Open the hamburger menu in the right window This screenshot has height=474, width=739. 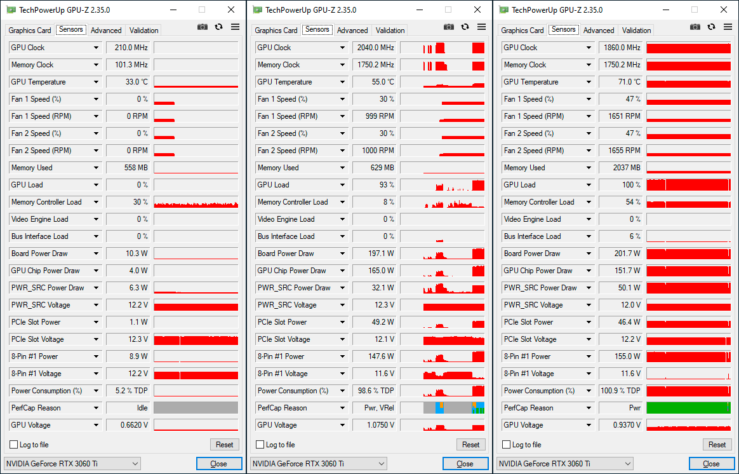pyautogui.click(x=728, y=27)
